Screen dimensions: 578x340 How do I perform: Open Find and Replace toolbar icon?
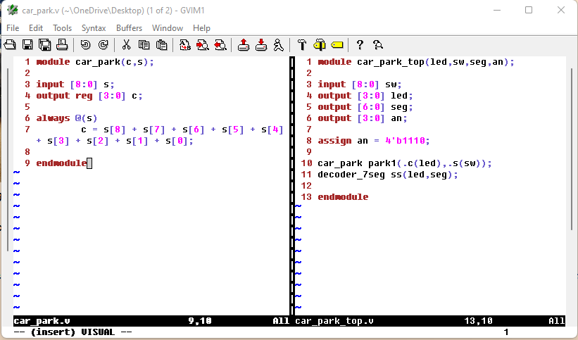click(x=184, y=45)
